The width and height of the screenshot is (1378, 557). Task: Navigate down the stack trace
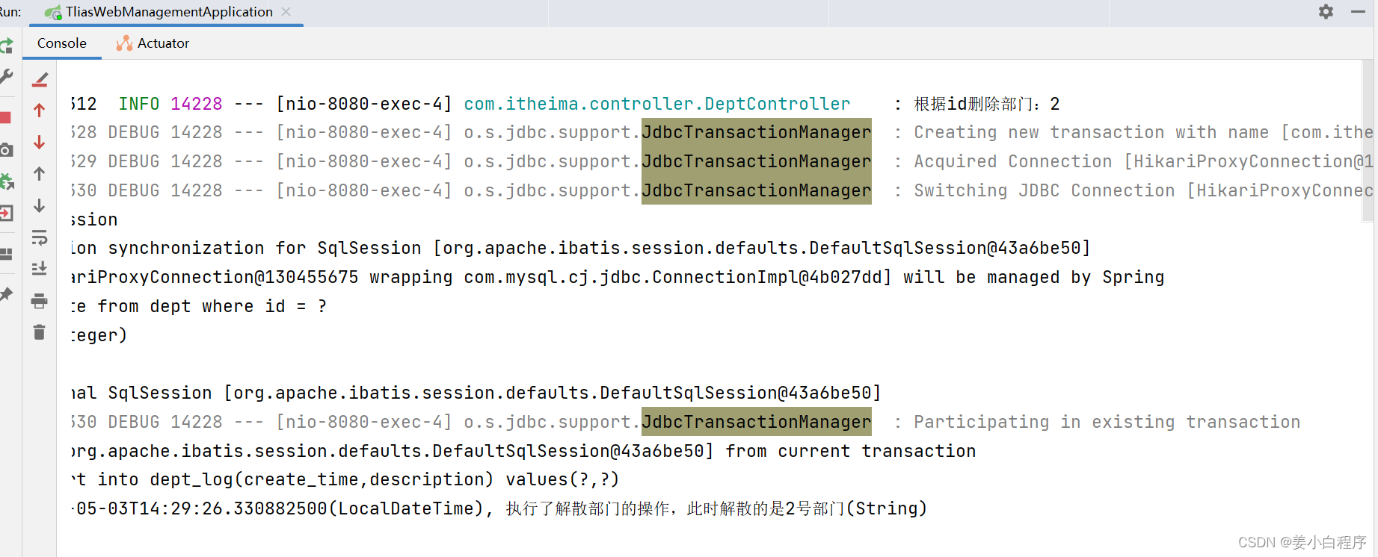pyautogui.click(x=39, y=142)
